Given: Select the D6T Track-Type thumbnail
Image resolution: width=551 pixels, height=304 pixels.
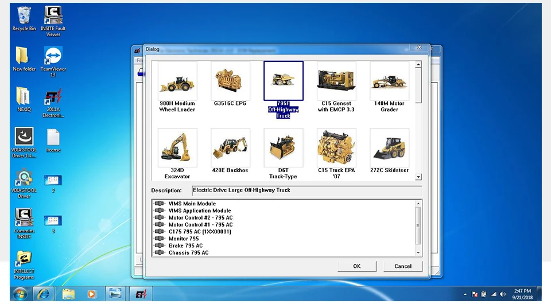Looking at the screenshot, I should [283, 147].
